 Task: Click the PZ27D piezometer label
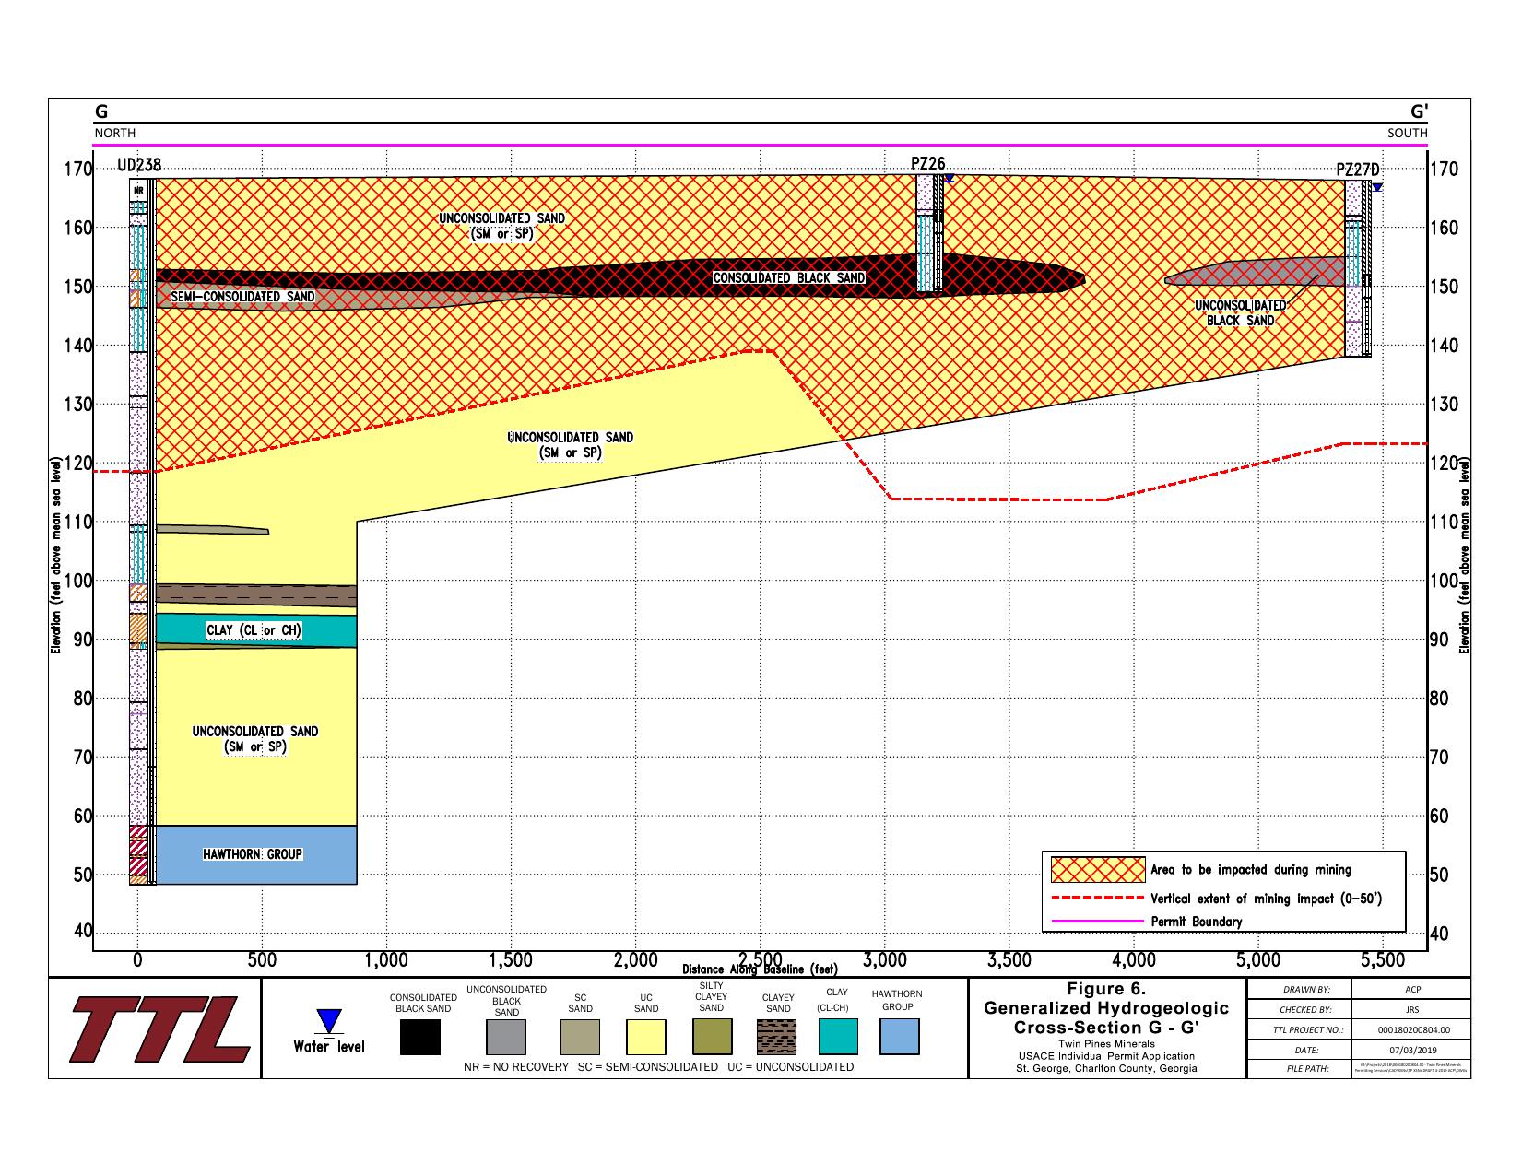(x=1358, y=170)
